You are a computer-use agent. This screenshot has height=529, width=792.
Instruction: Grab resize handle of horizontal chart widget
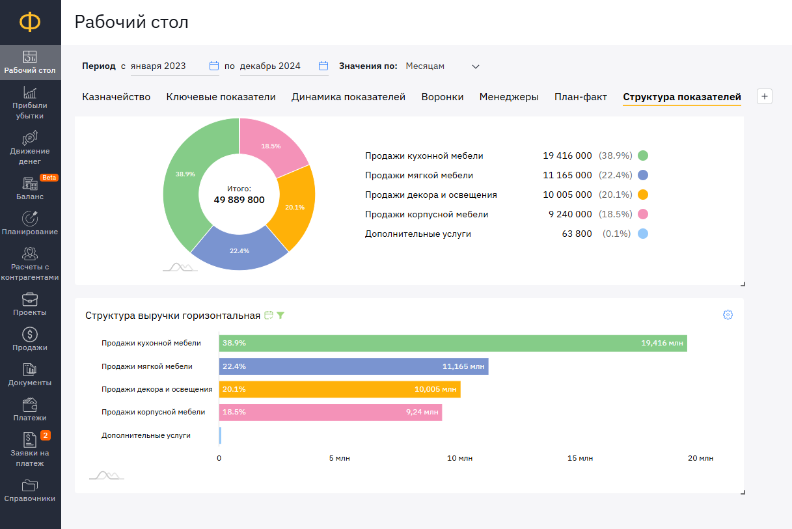(743, 492)
